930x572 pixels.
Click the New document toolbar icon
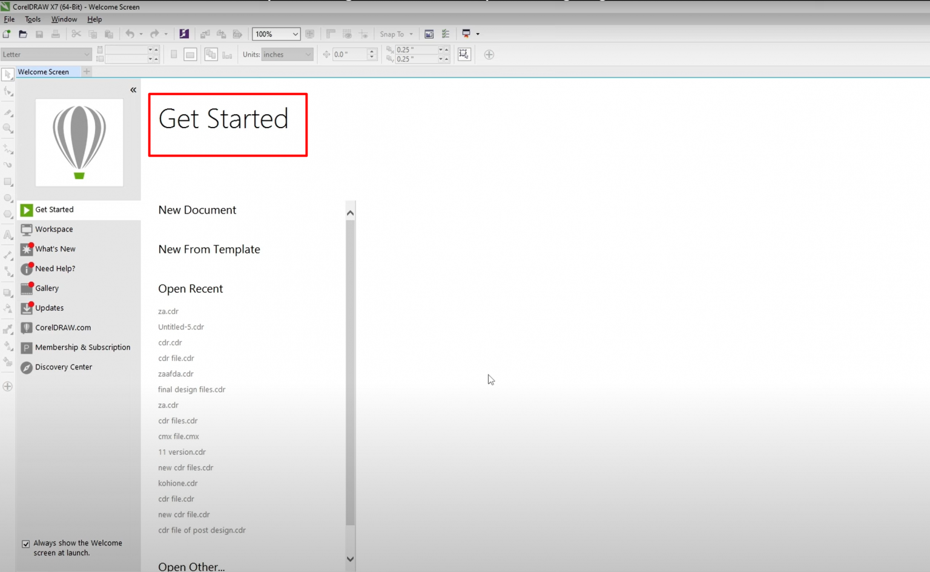point(7,34)
